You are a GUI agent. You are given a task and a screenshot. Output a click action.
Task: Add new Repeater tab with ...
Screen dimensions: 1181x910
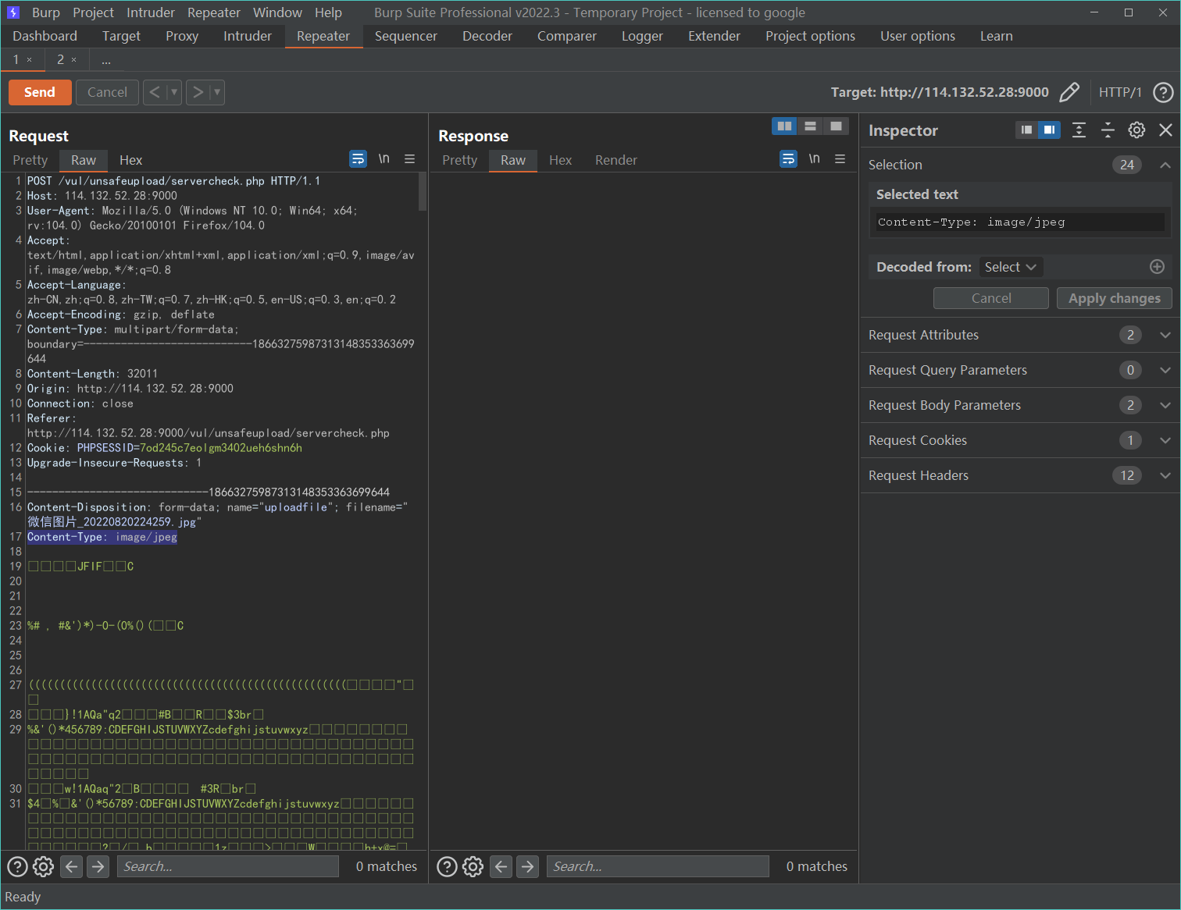coord(106,60)
